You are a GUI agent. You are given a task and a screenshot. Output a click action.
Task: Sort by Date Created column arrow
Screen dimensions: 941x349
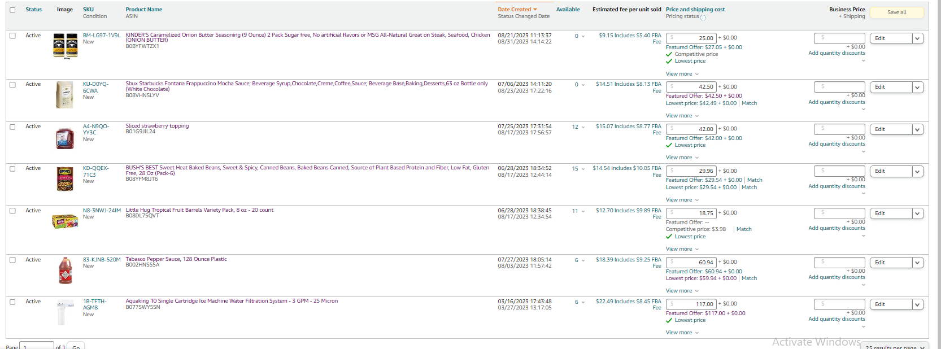pyautogui.click(x=535, y=10)
